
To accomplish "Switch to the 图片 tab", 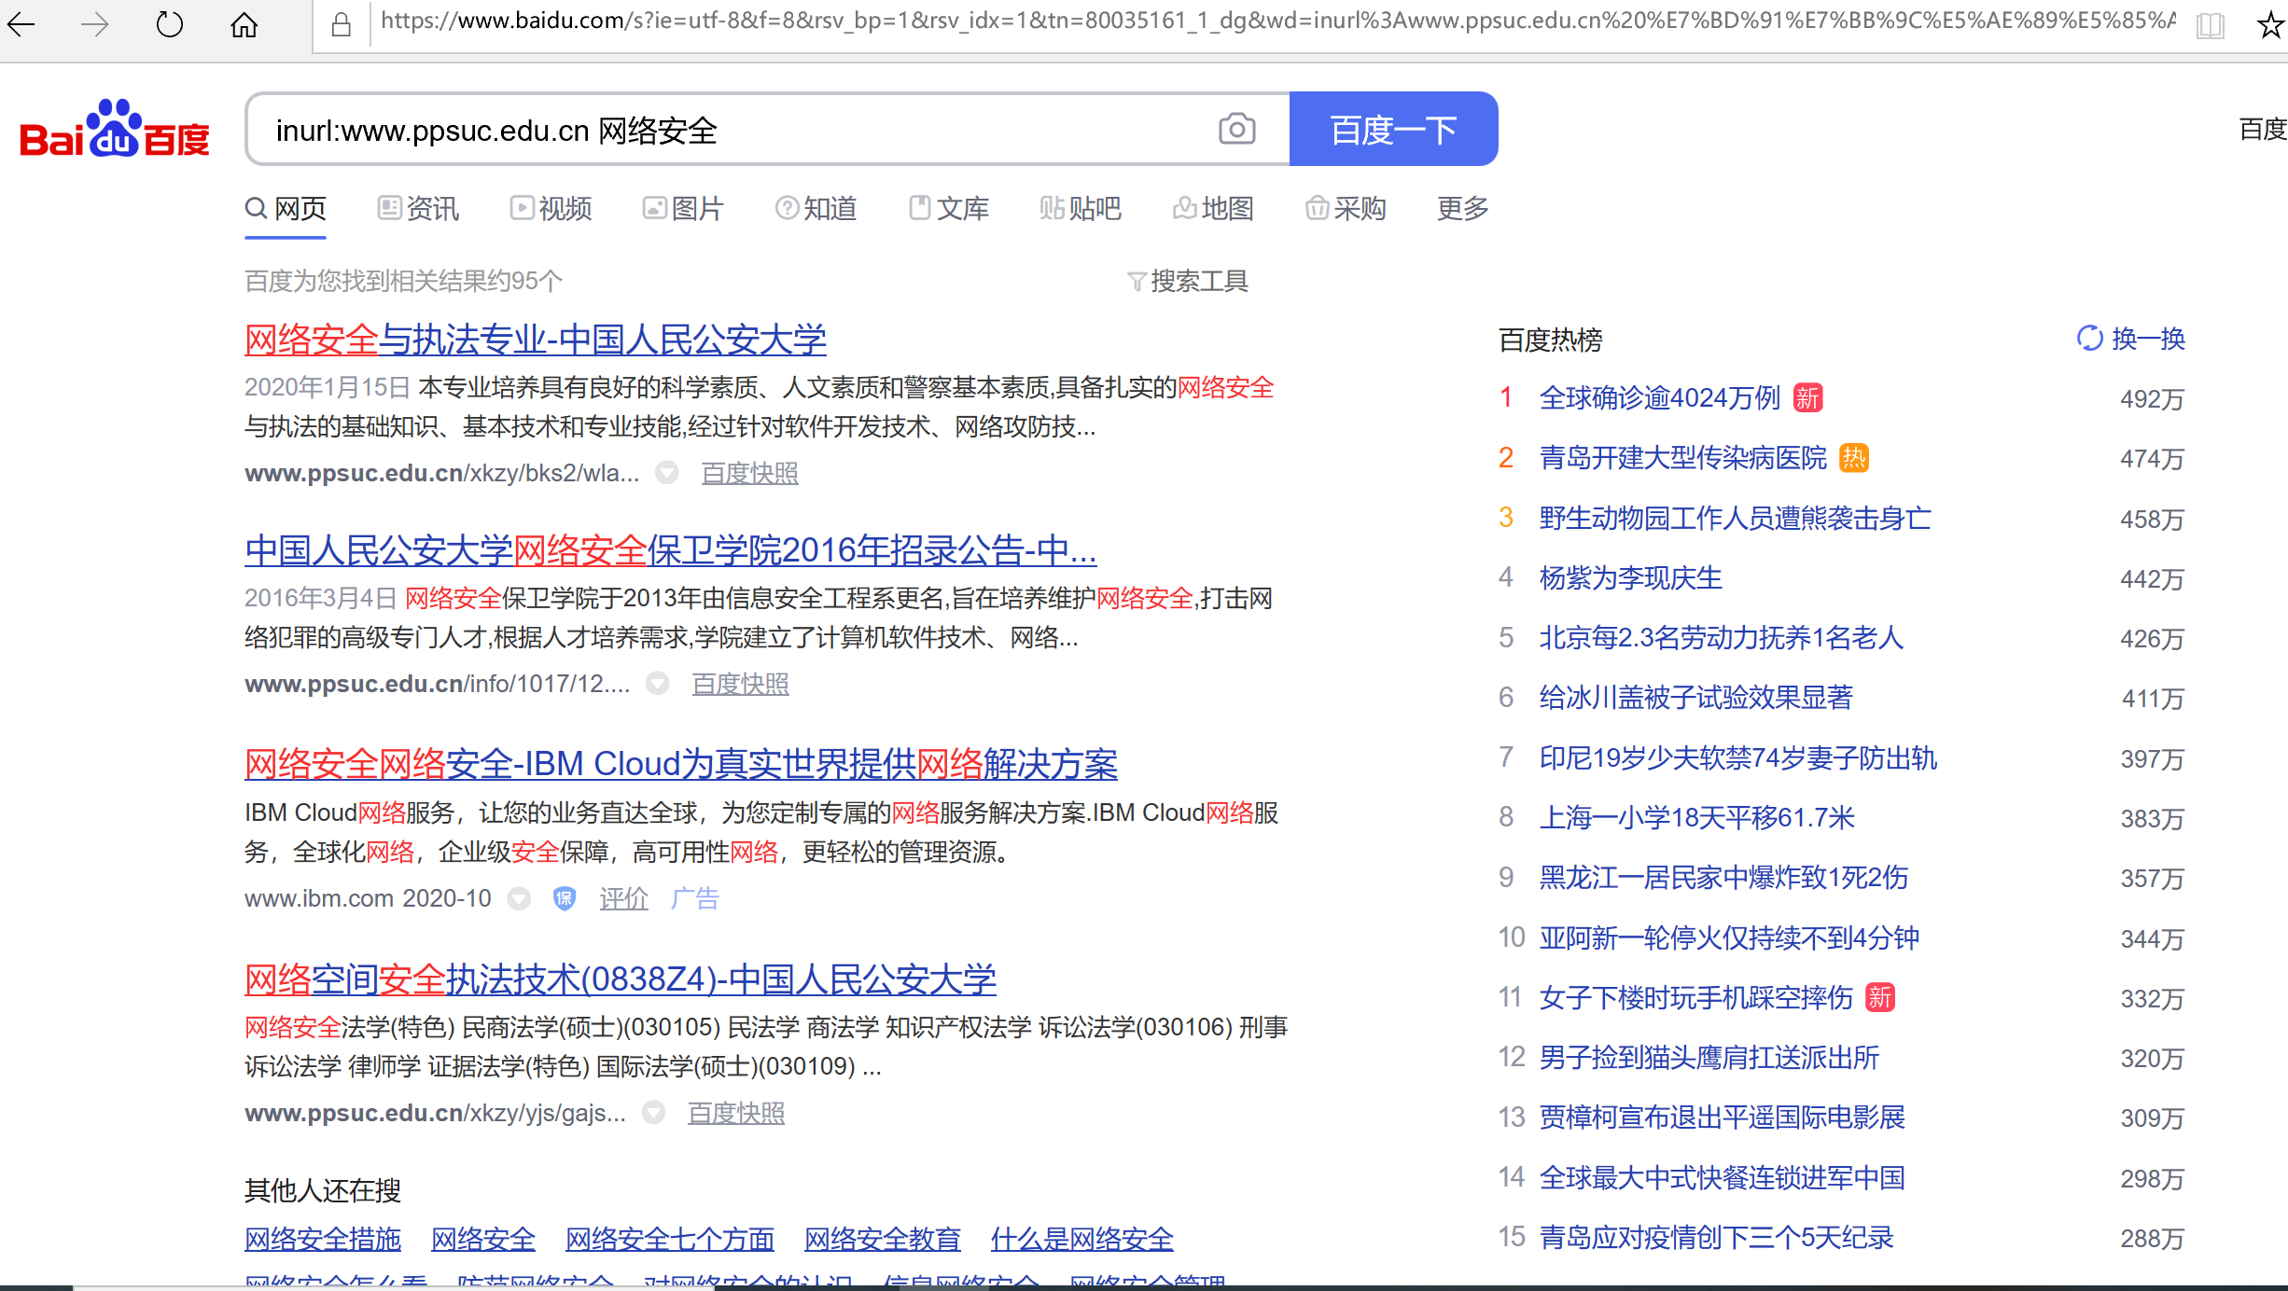I will click(682, 208).
